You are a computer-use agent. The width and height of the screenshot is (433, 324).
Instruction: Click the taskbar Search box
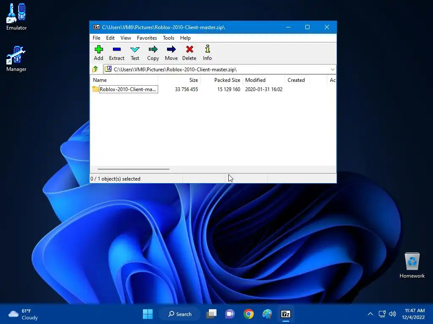(x=180, y=314)
